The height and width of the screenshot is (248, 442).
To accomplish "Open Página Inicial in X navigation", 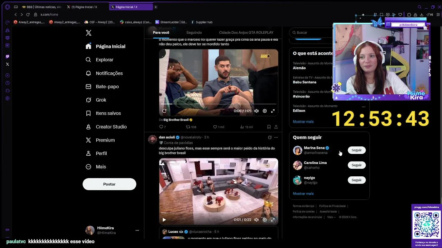I will [106, 46].
